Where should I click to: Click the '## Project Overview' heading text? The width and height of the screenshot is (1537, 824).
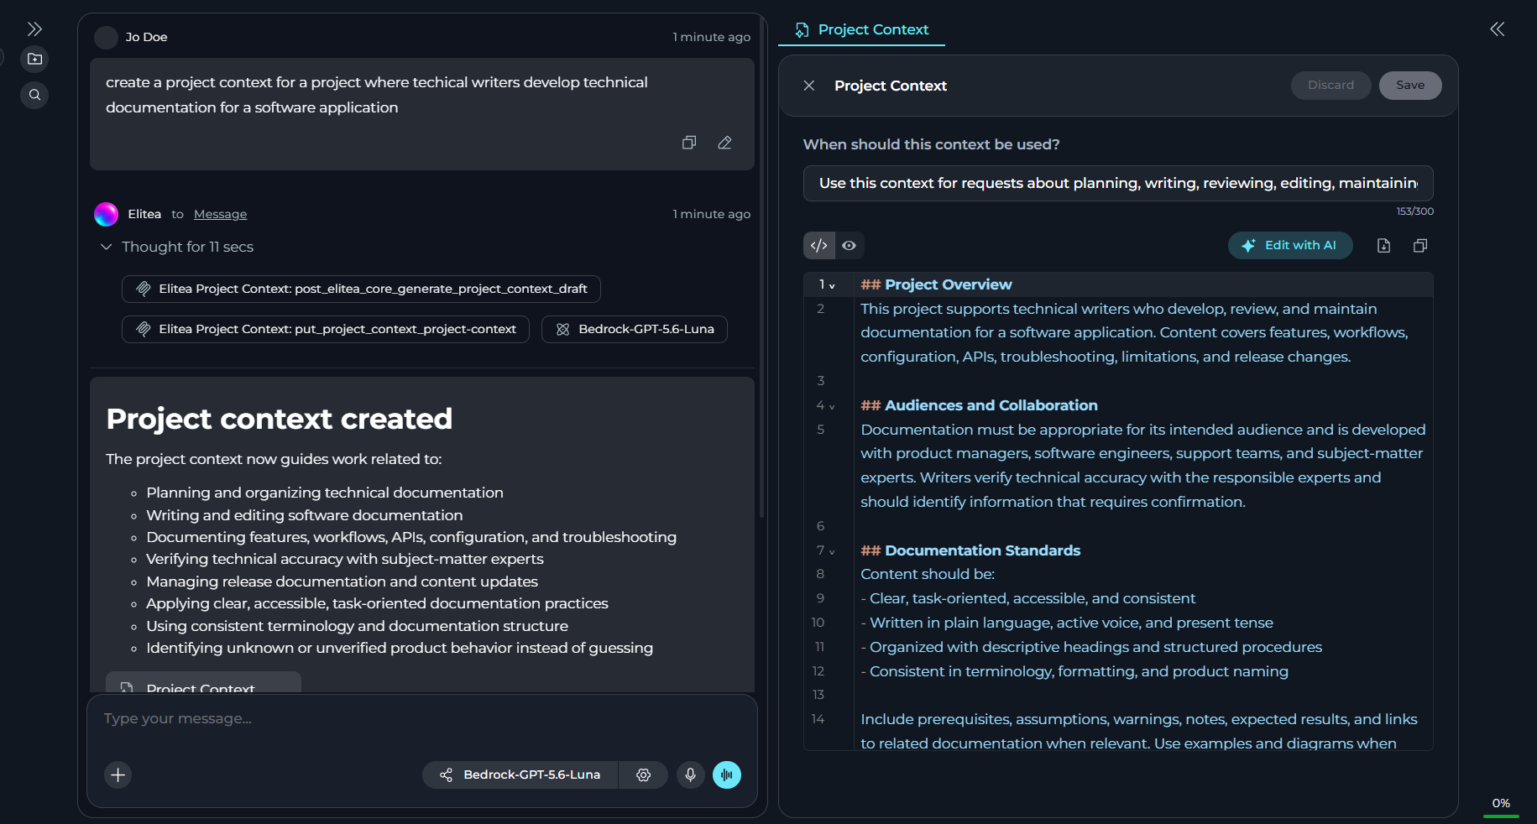point(936,284)
